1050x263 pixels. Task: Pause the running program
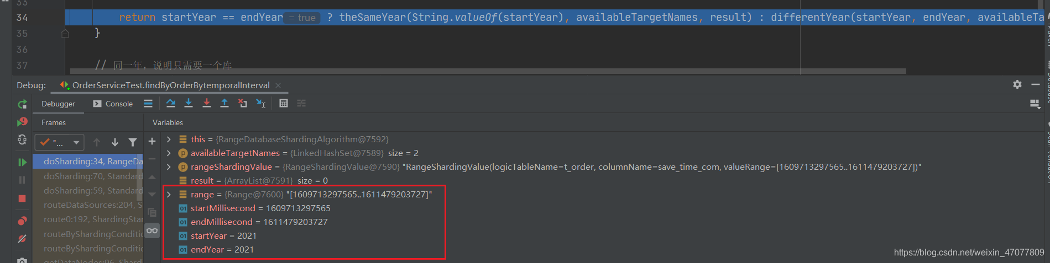point(22,180)
